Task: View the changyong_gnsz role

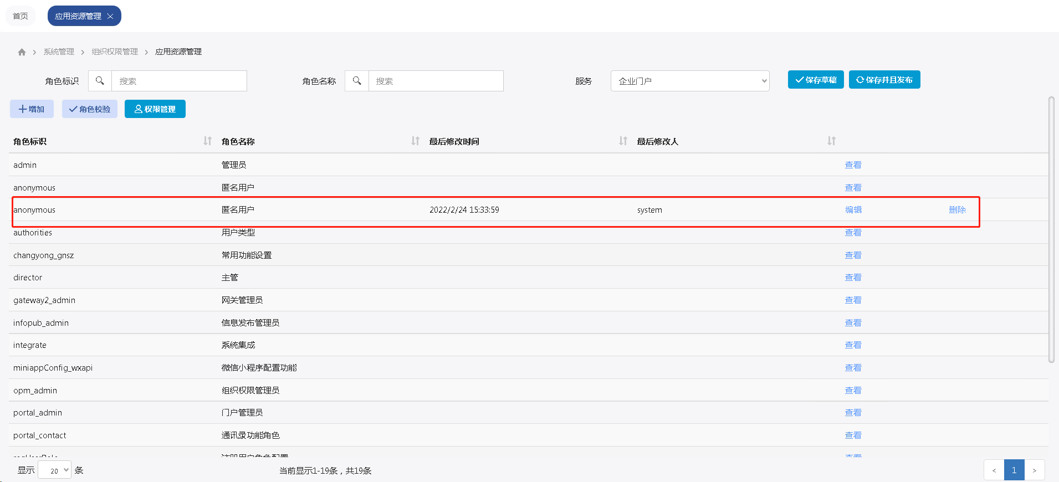Action: point(853,255)
